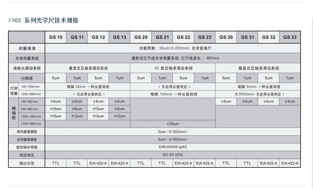The height and width of the screenshot is (188, 313).
Task: Click the '大于500mm 无此等长度供应' cell
Action: coord(258,94)
